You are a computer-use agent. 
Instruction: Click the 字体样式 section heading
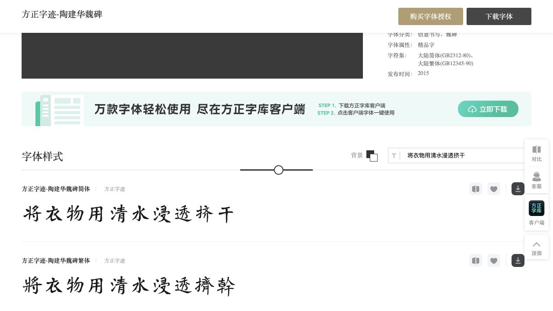pyautogui.click(x=42, y=156)
